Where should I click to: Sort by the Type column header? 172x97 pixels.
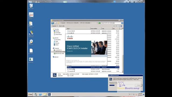107,29
